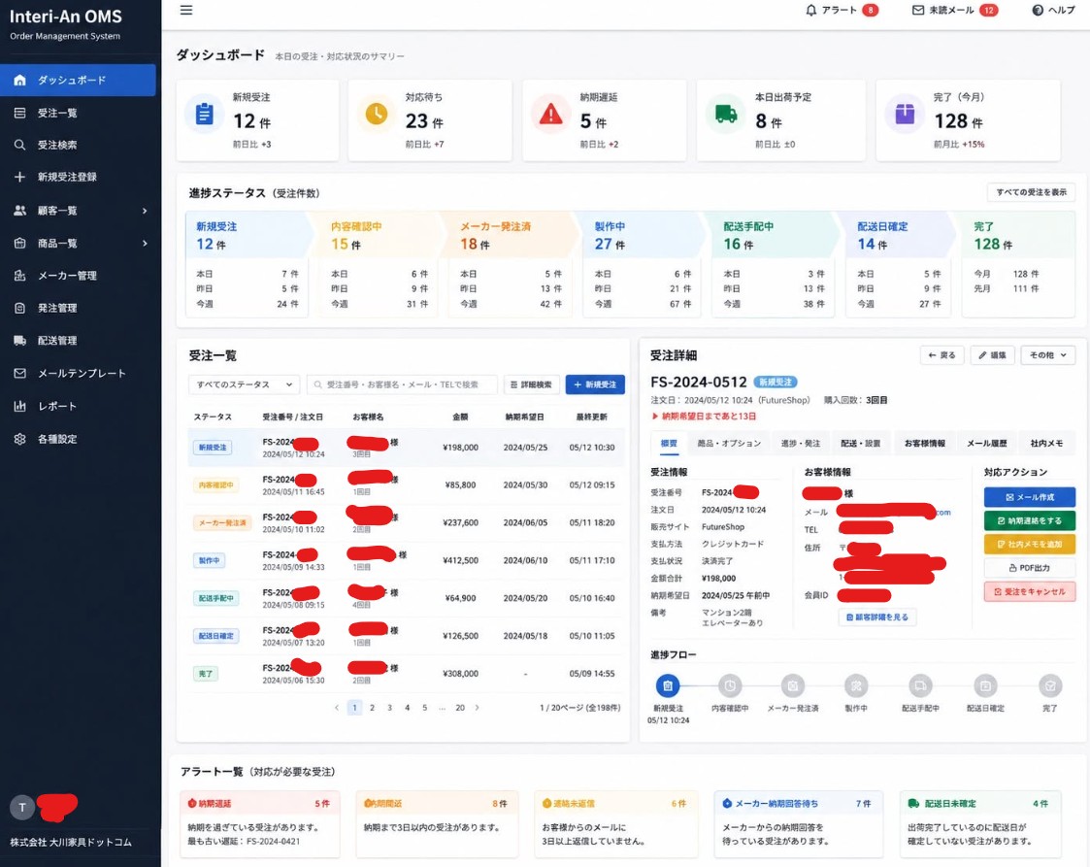
Task: Click 連絡未返信 alert icon
Action: (x=547, y=804)
